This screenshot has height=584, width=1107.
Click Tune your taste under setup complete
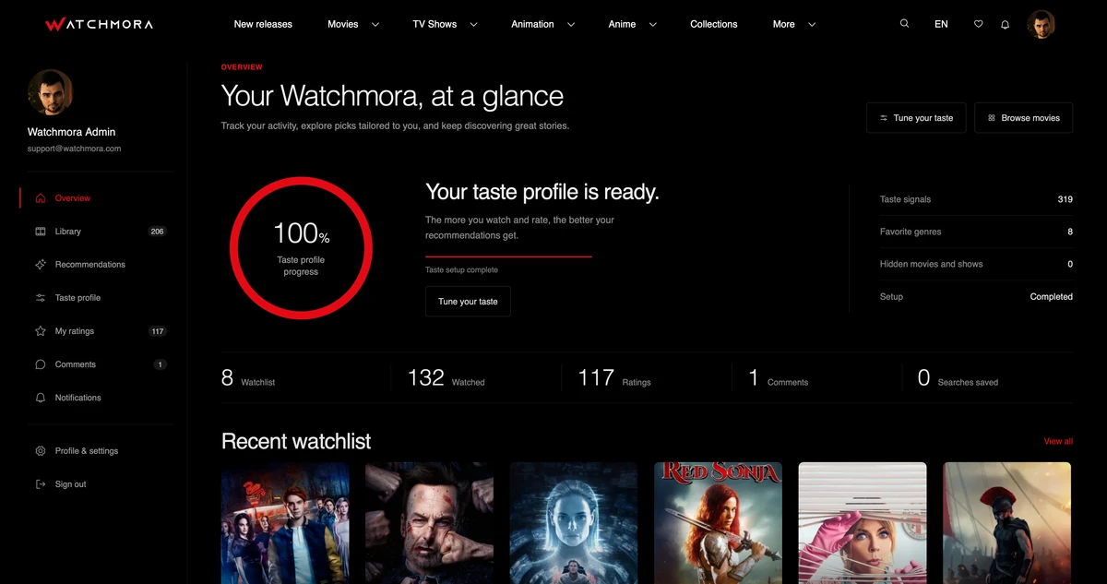(x=468, y=302)
